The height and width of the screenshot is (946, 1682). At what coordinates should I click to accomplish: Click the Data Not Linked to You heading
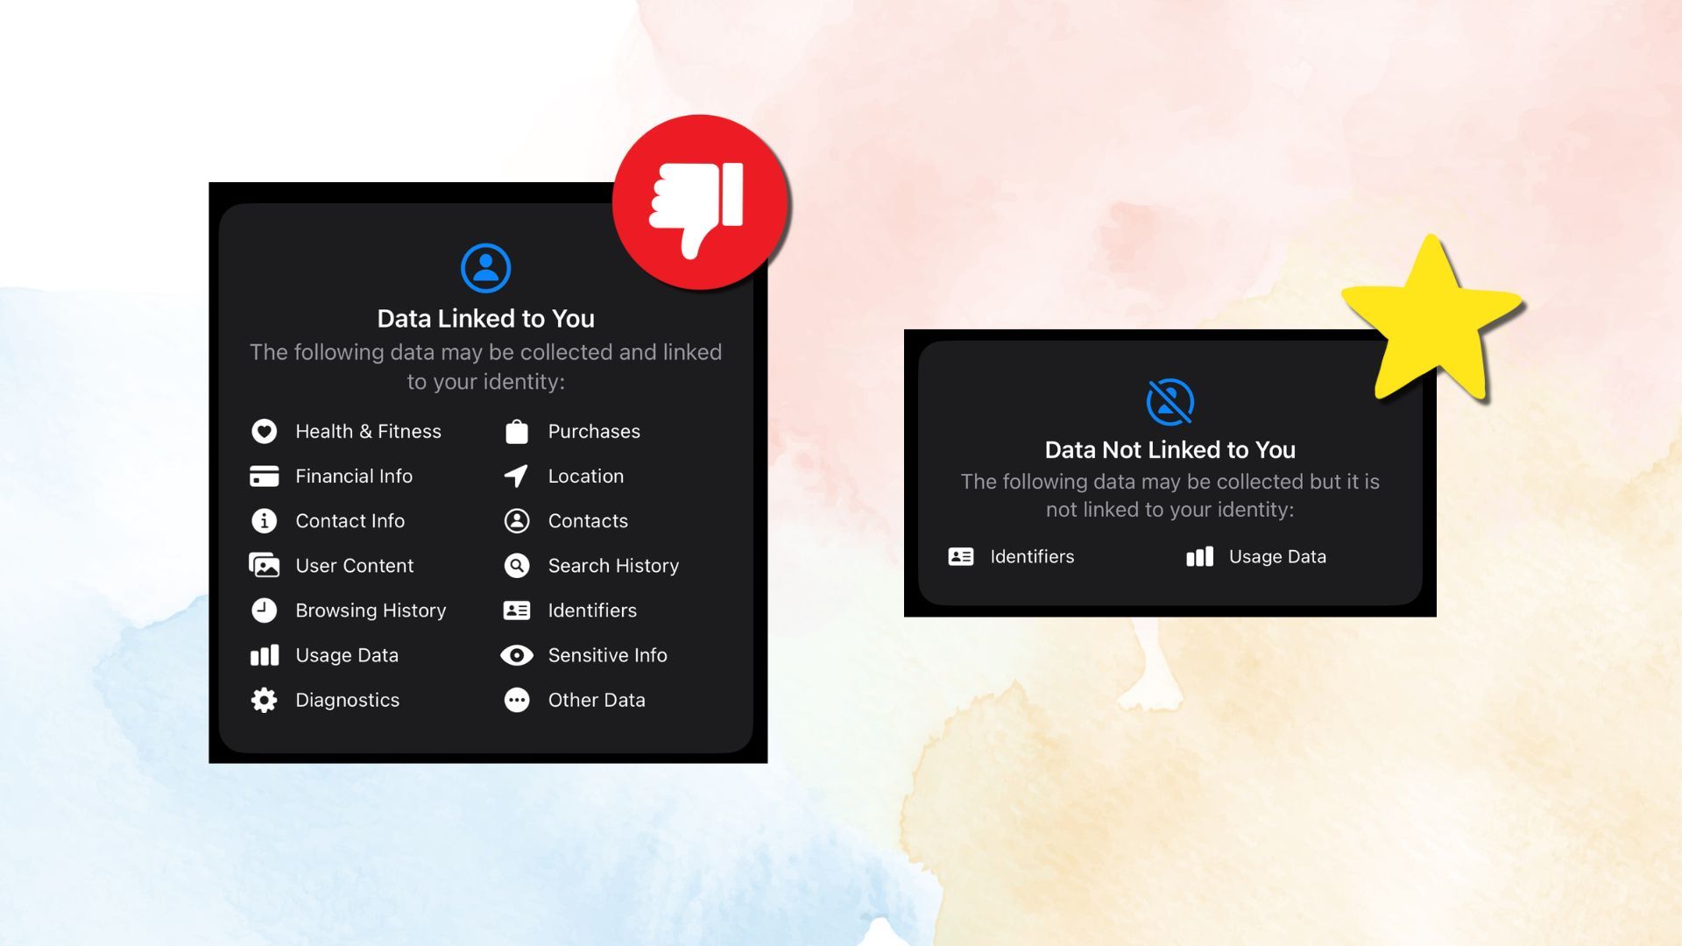1170,450
